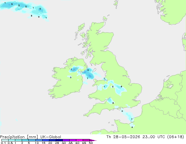Click the '25' legend scale label
The image size is (186, 144).
pos(57,143)
